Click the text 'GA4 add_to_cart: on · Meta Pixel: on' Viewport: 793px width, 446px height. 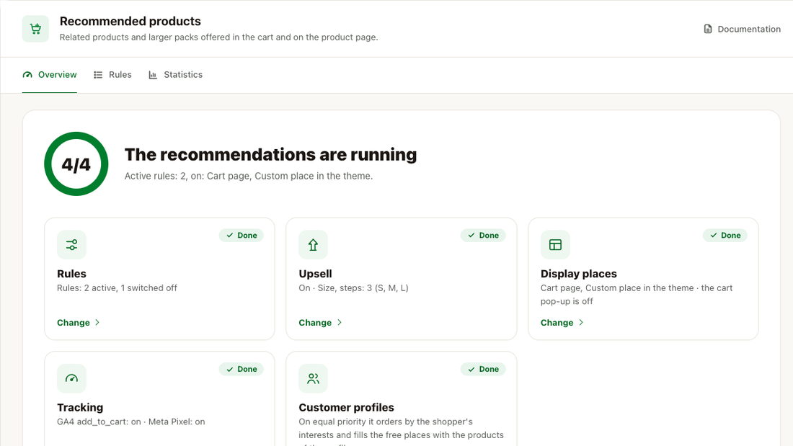coord(131,422)
